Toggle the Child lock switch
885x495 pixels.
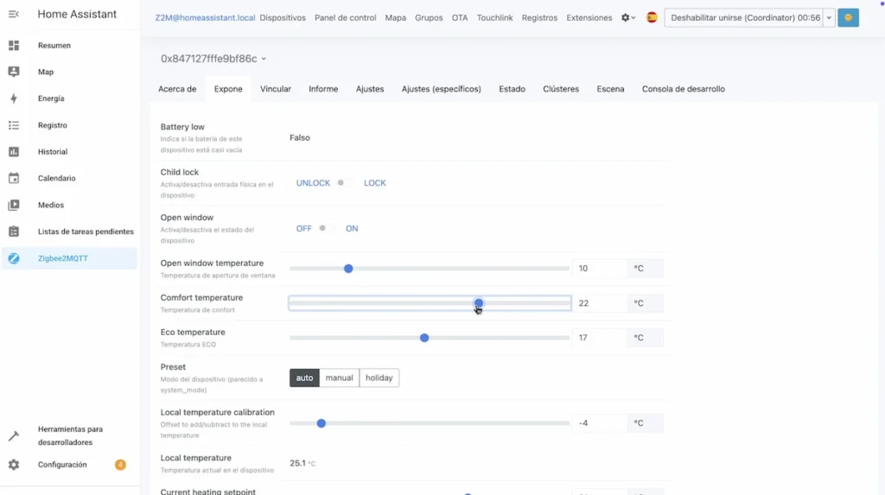point(344,183)
